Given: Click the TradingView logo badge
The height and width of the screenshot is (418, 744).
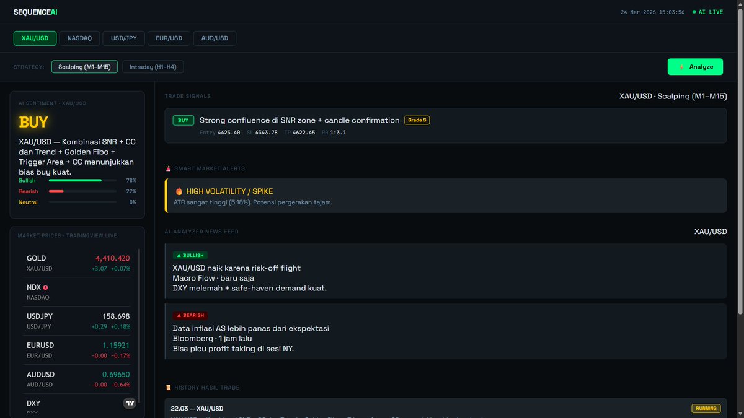Looking at the screenshot, I should click(x=130, y=403).
